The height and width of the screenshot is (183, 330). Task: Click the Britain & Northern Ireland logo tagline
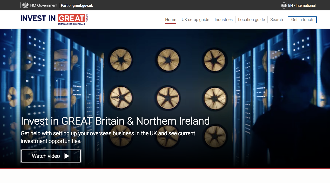tap(71, 24)
